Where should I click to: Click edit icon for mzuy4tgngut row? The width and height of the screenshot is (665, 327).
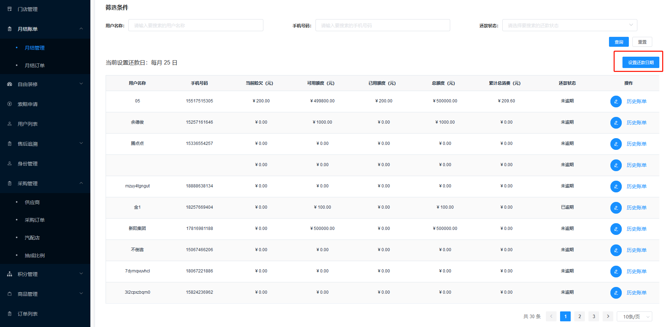point(616,186)
